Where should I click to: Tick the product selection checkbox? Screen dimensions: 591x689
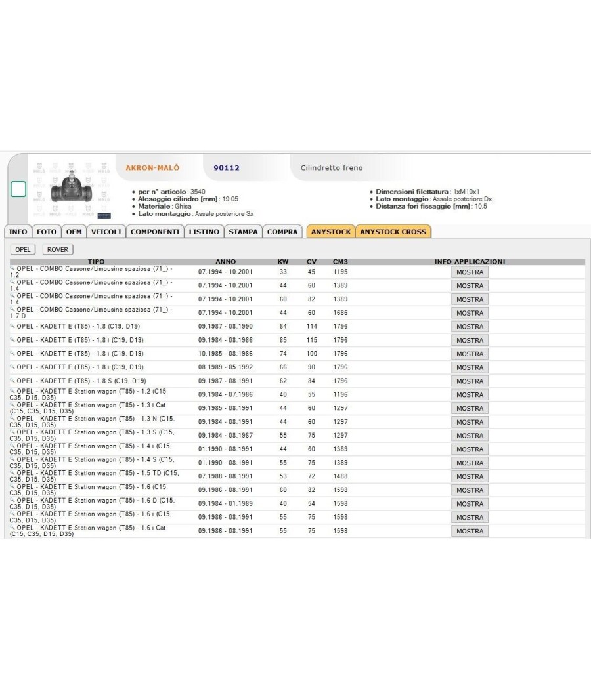(18, 189)
